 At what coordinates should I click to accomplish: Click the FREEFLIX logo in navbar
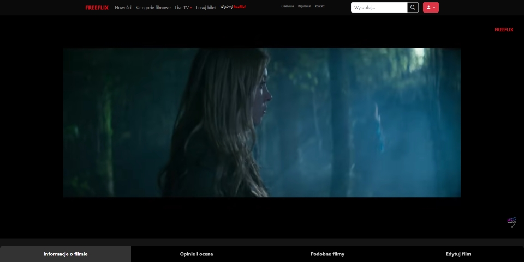pyautogui.click(x=97, y=8)
